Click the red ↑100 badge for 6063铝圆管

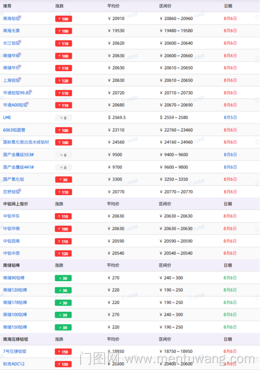coord(63,130)
